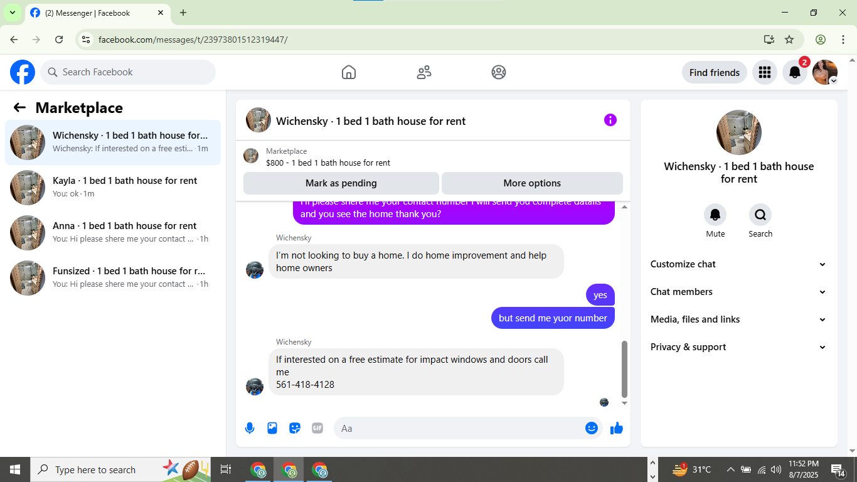Open Windows notification center icon

[x=838, y=469]
